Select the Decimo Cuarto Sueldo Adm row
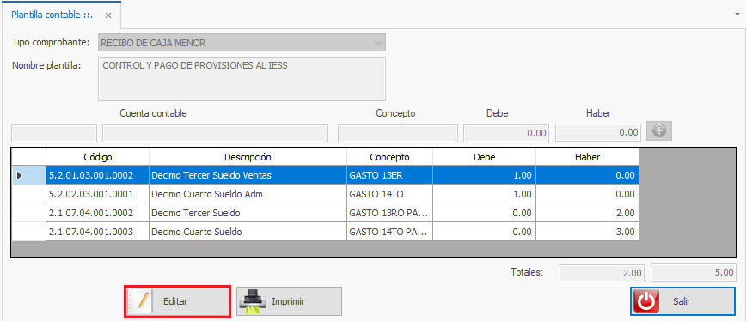Image resolution: width=746 pixels, height=321 pixels. pyautogui.click(x=325, y=194)
